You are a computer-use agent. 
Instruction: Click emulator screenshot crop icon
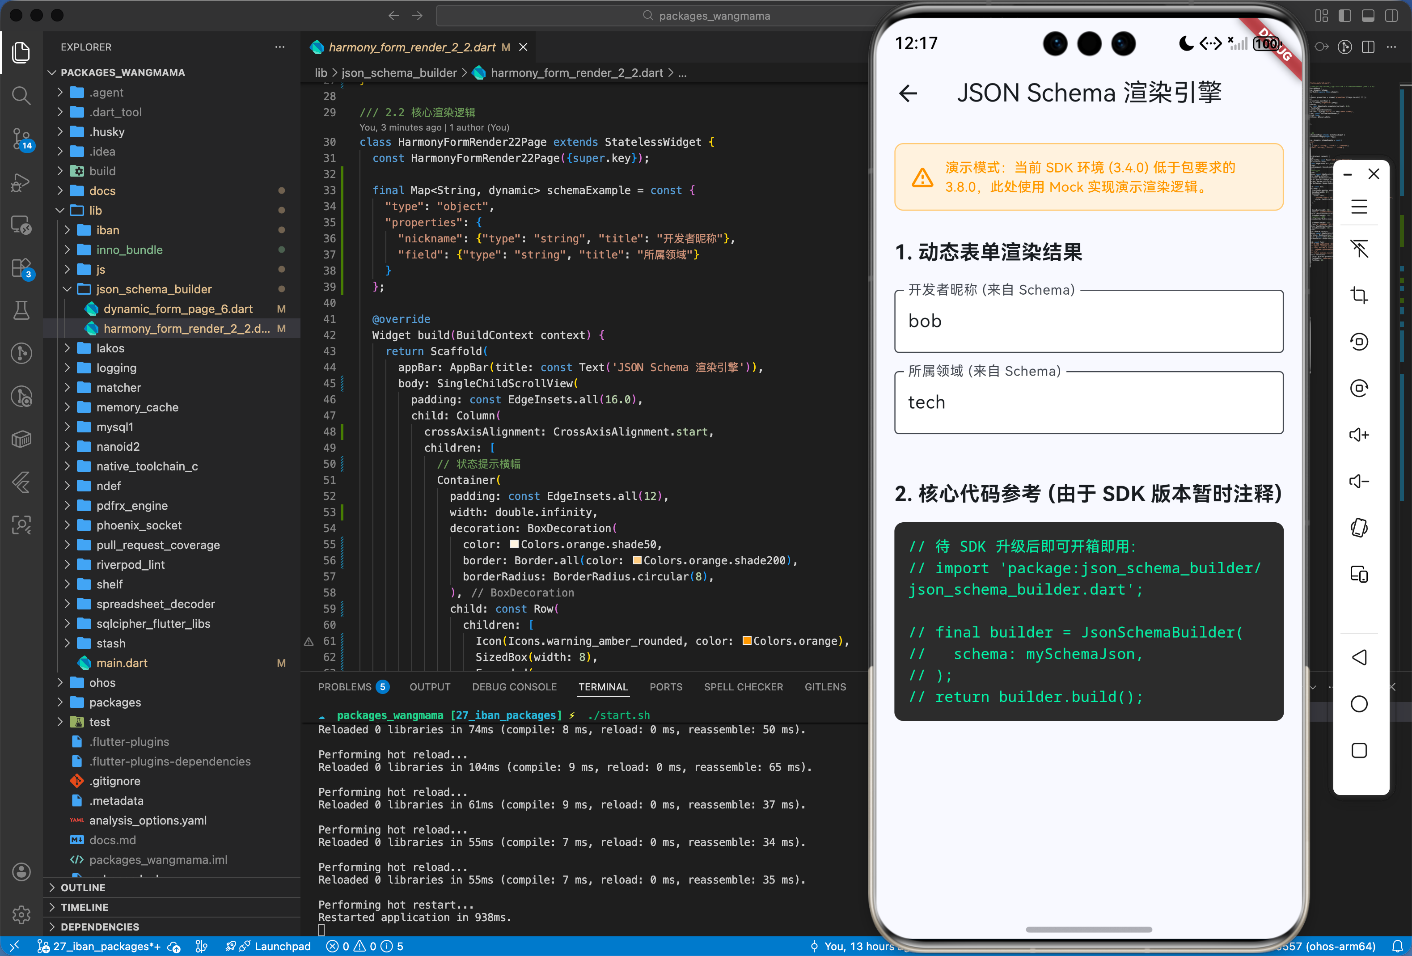(x=1359, y=296)
